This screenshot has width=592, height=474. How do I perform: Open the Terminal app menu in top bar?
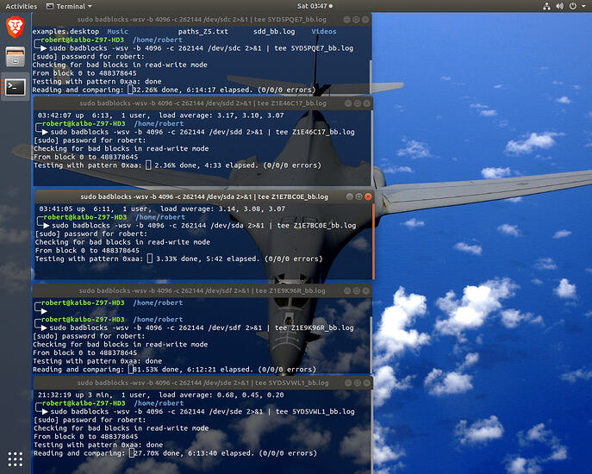coord(69,6)
